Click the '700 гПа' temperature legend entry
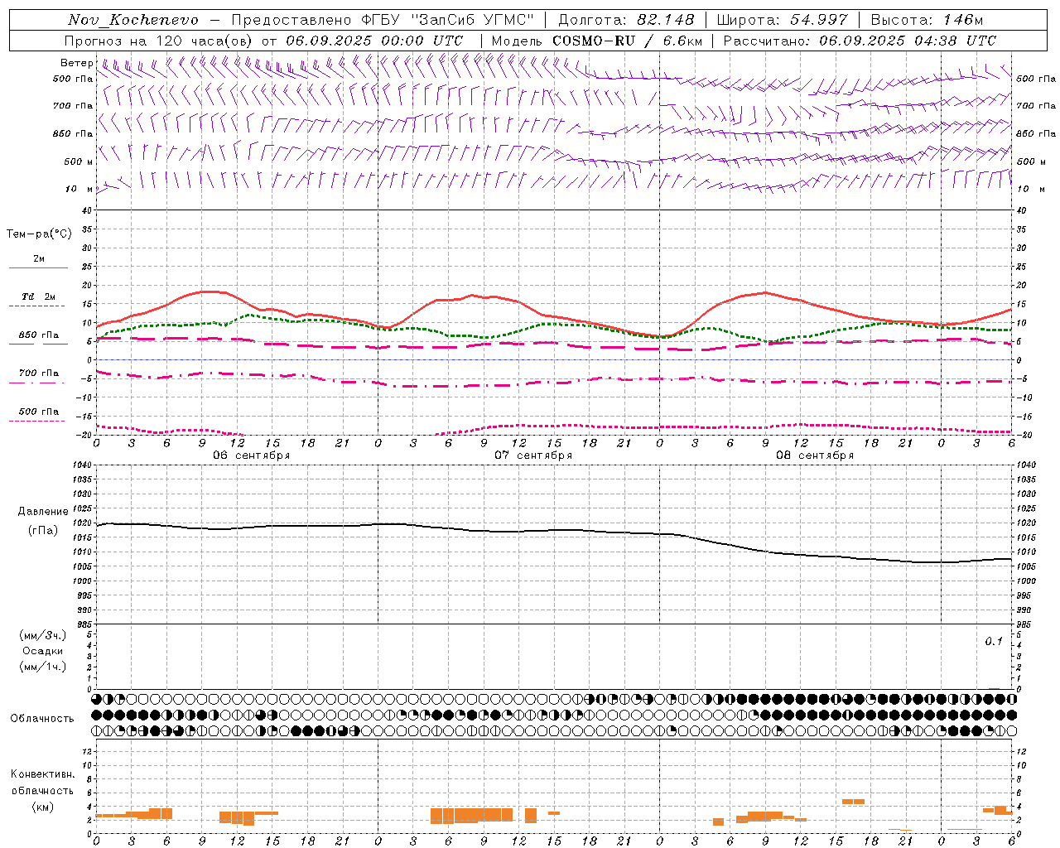 click(x=38, y=373)
